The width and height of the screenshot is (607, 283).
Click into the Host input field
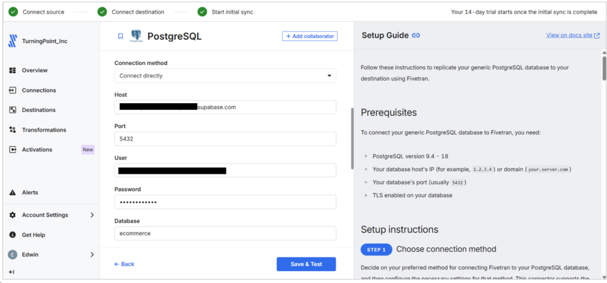click(x=225, y=107)
